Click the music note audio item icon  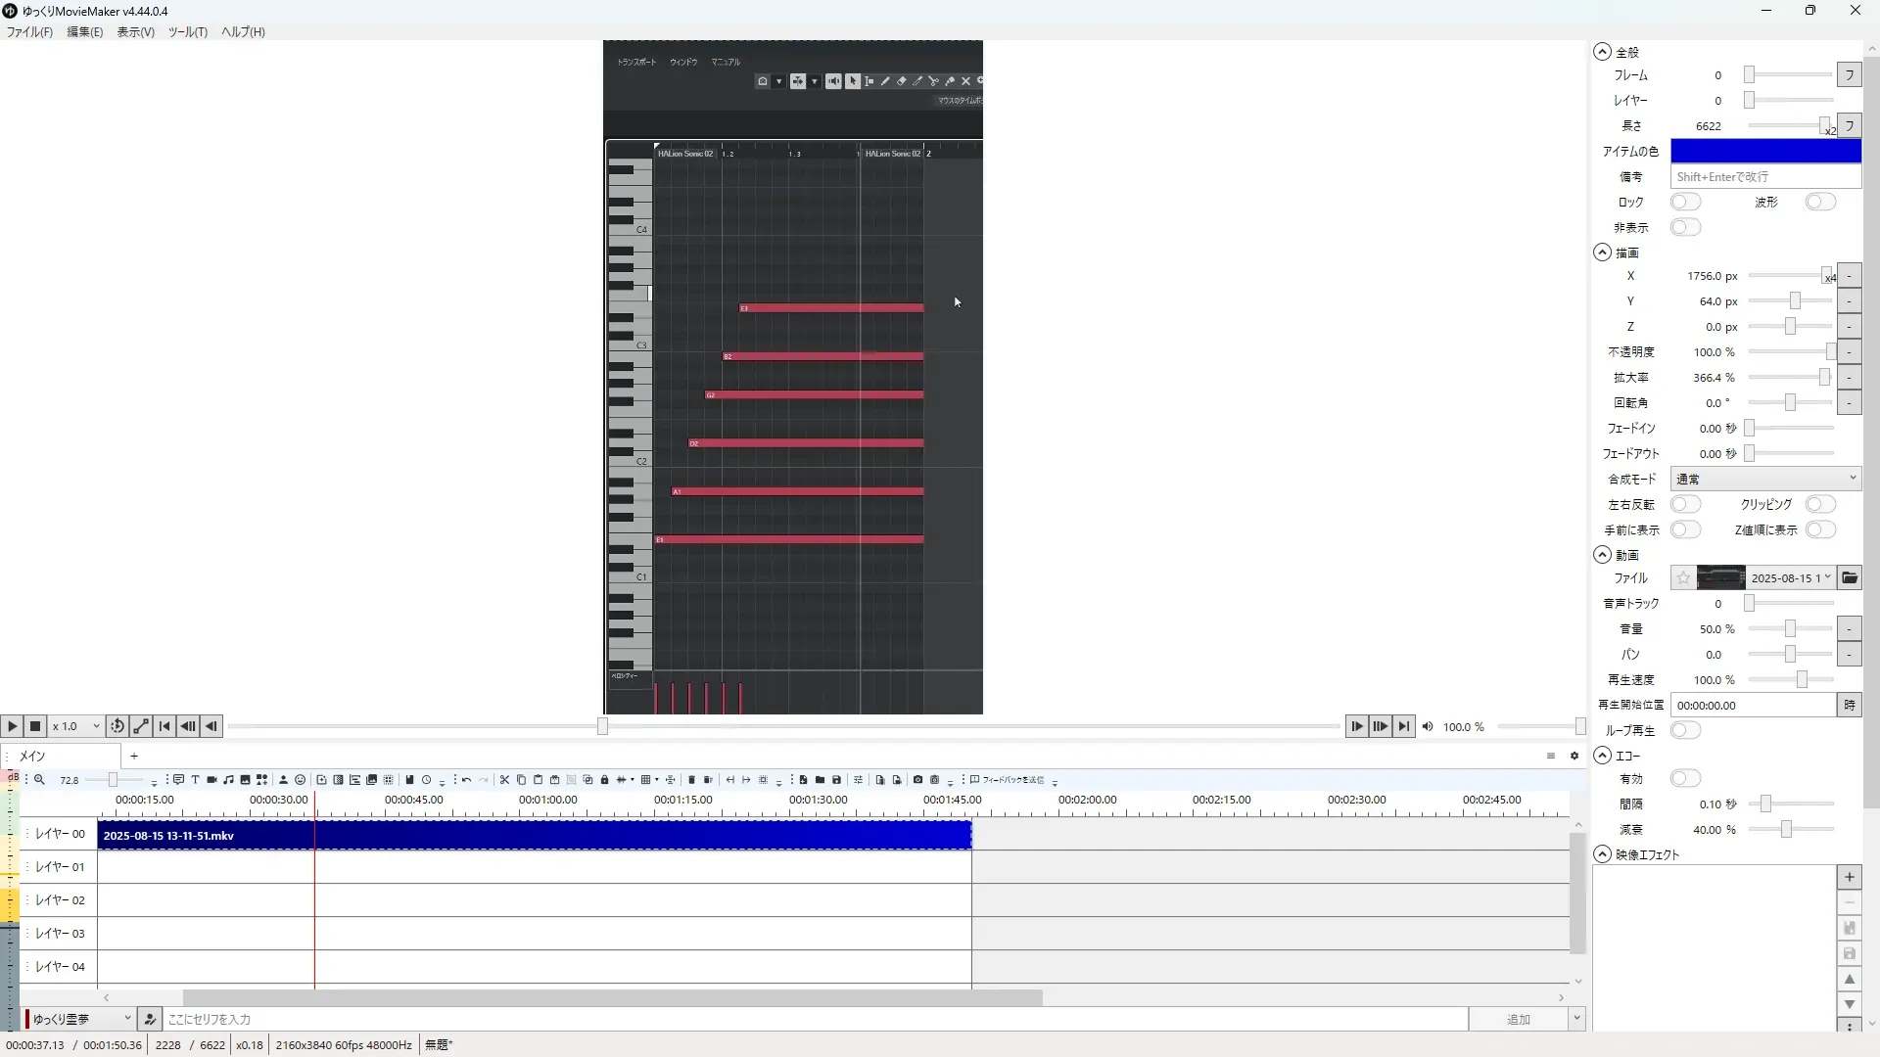point(228,780)
